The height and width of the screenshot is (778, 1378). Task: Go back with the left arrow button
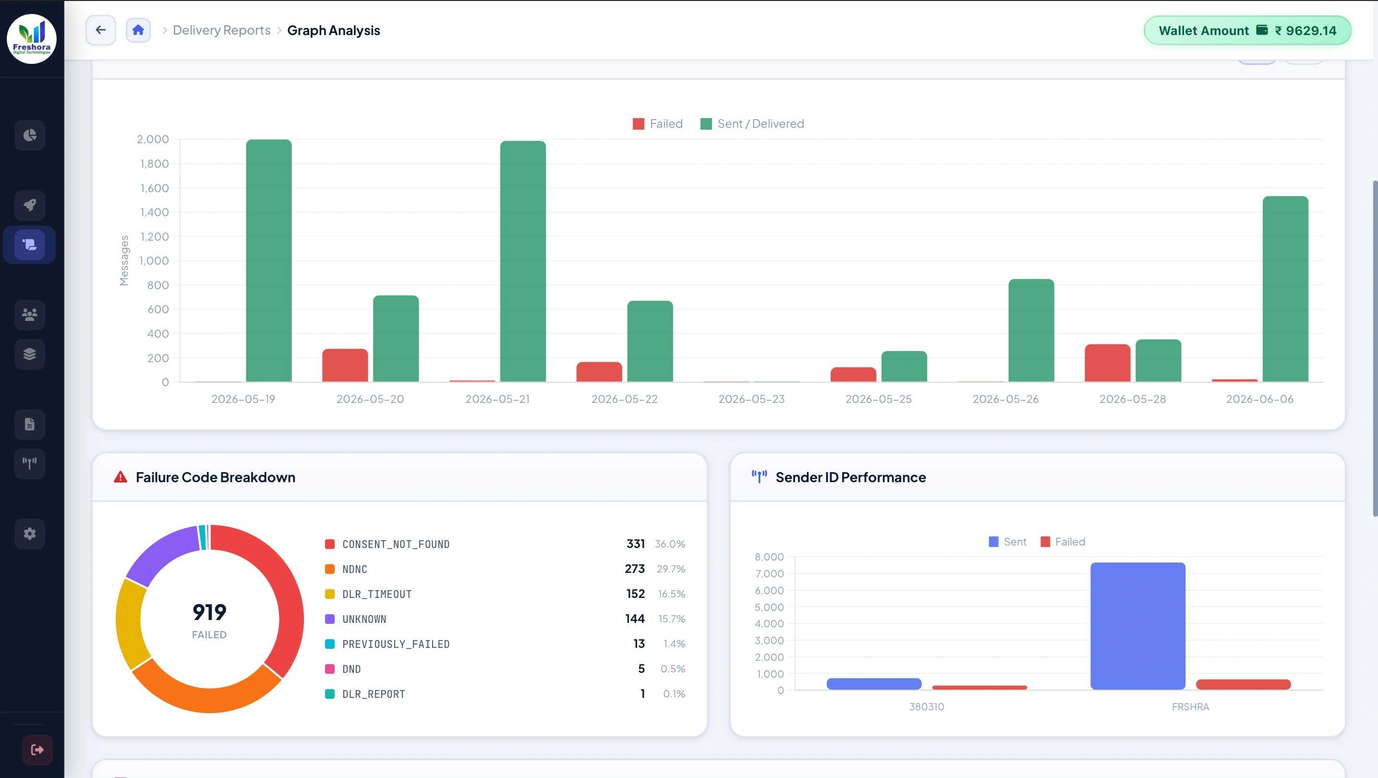100,30
